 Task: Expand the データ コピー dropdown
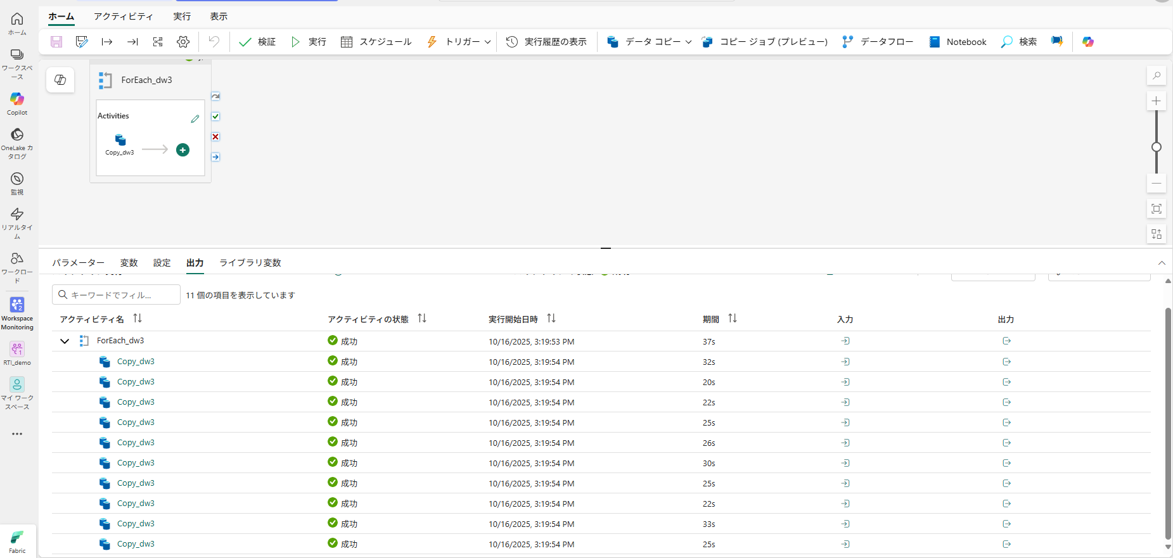click(688, 42)
